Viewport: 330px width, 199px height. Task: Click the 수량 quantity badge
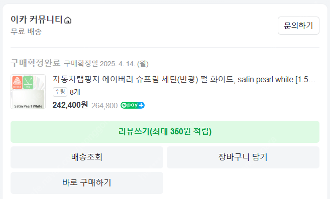pos(60,92)
